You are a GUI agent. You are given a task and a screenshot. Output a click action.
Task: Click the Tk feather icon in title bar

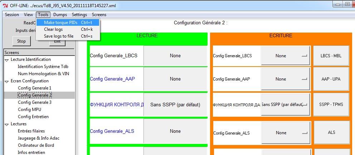click(x=6, y=5)
